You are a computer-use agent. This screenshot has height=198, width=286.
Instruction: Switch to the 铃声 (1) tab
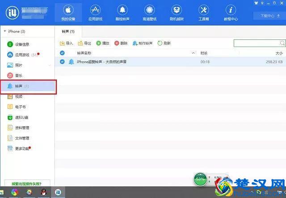pyautogui.click(x=68, y=32)
